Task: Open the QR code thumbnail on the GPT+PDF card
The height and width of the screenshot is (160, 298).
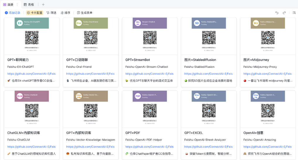Action: coord(150,111)
